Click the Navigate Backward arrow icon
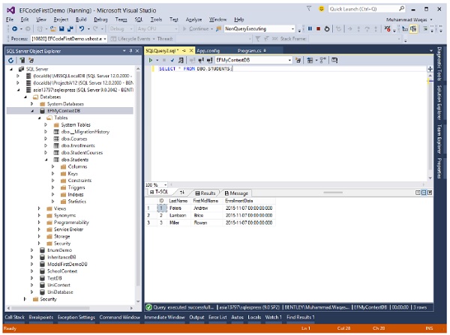This screenshot has width=450, height=335. tap(15, 28)
